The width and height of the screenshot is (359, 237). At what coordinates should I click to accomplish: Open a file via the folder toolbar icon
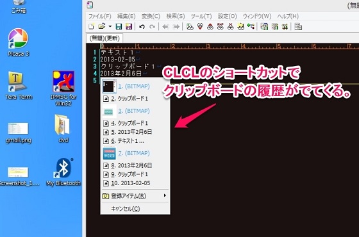click(102, 26)
